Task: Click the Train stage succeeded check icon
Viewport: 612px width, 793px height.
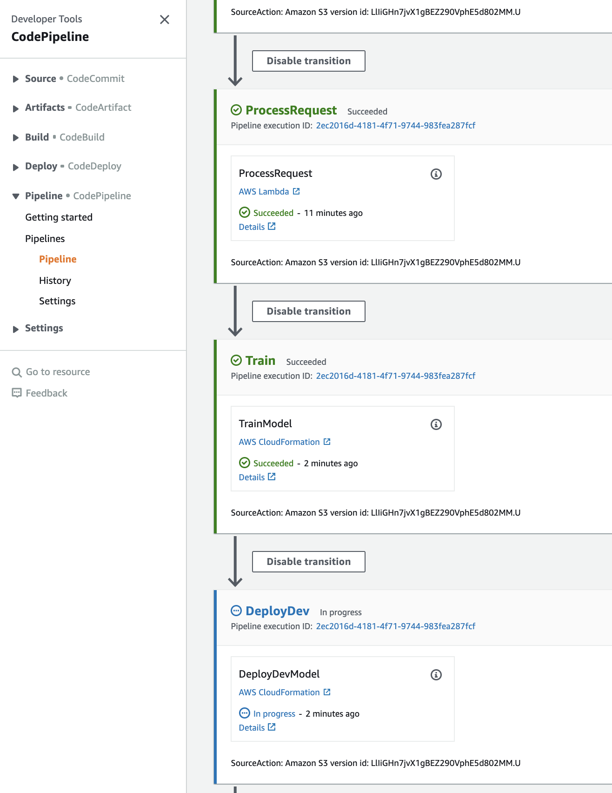Action: (236, 360)
